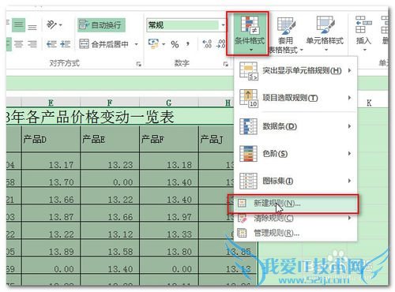Viewport: 395px width, 292px height.
Task: Open Icon Sets (图标集) submenu
Action: (x=295, y=181)
